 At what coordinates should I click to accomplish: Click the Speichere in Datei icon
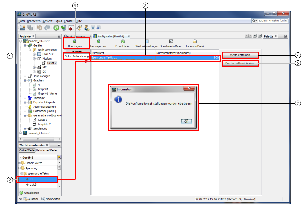[x=171, y=41]
